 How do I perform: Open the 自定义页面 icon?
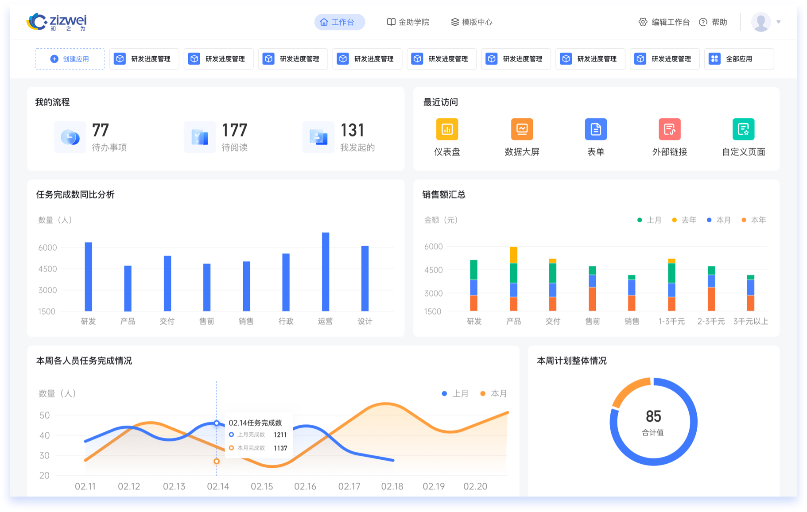743,129
